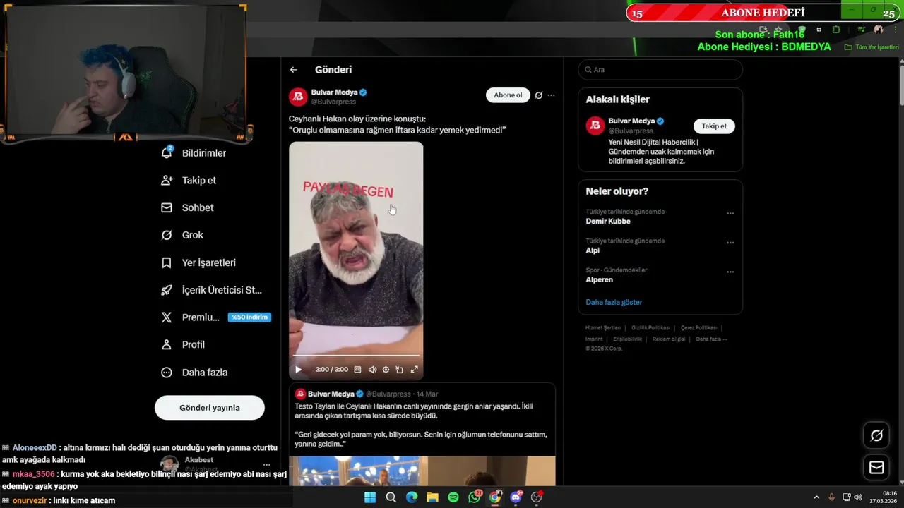The image size is (904, 508).
Task: Open Reklam bilgisi footer link
Action: (x=669, y=339)
